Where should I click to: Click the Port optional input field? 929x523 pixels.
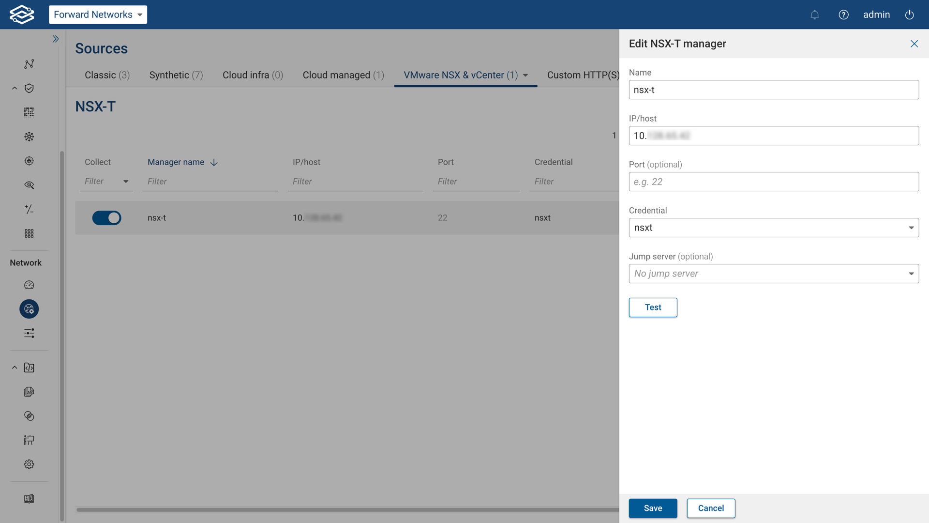point(773,182)
